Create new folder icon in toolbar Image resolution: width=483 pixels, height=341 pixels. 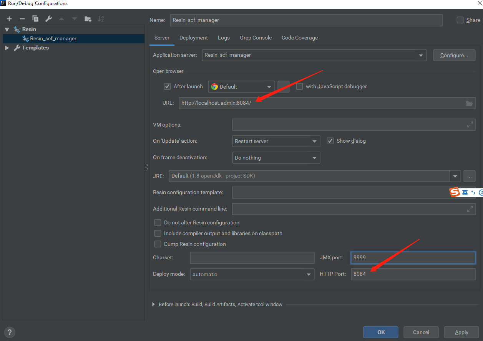coord(88,19)
